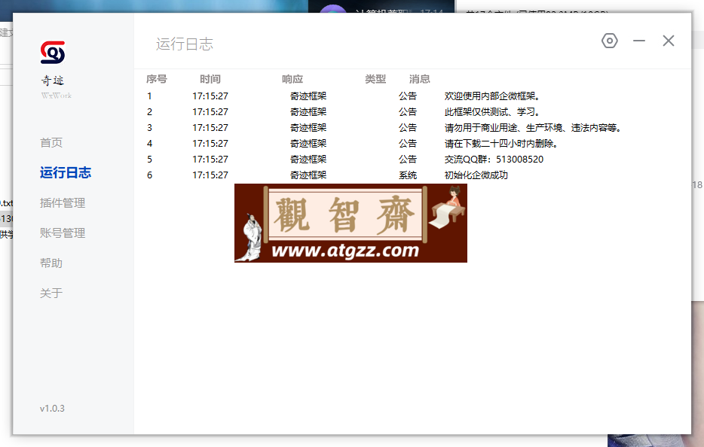This screenshot has height=447, width=704.
Task: Click the 消息 column header
Action: pos(419,79)
